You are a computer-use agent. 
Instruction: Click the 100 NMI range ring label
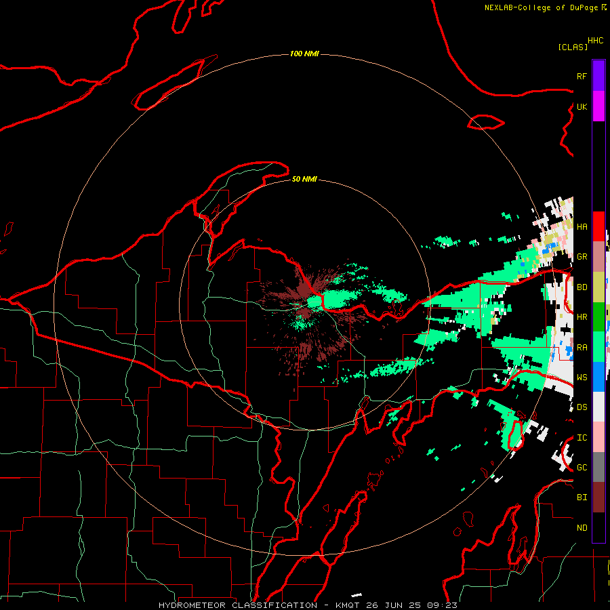(x=304, y=54)
